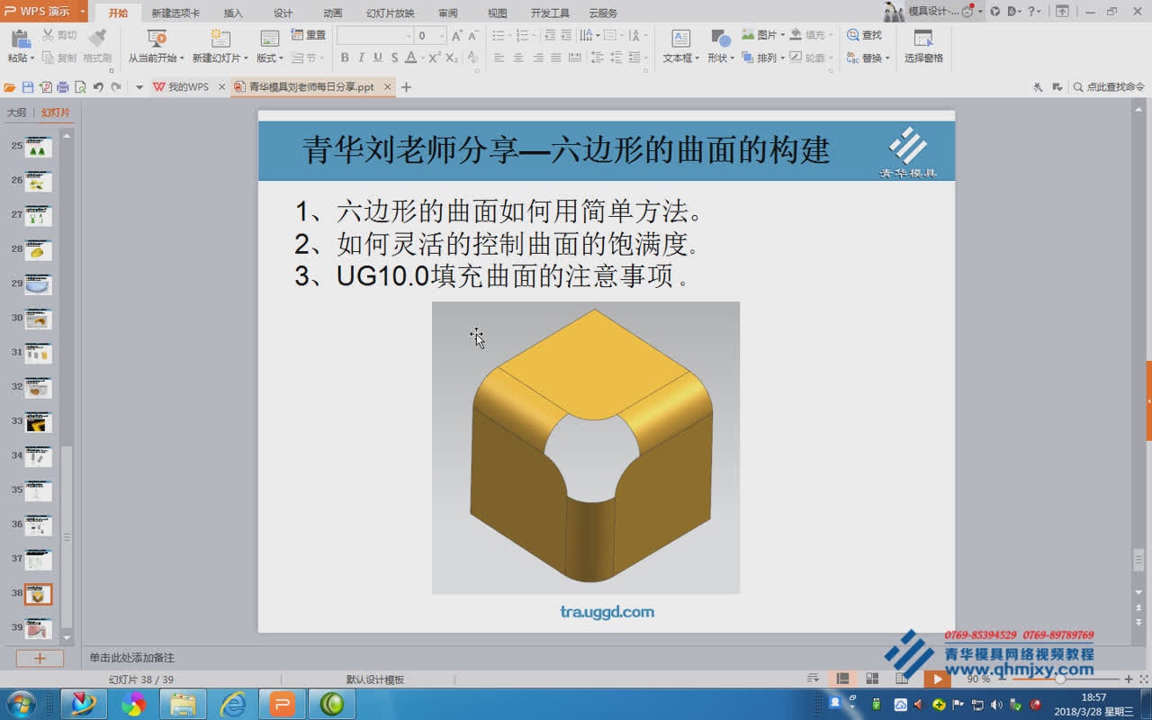Click the Print Preview icon in quick toolbar
Screen dimensions: 1152x720
click(80, 87)
